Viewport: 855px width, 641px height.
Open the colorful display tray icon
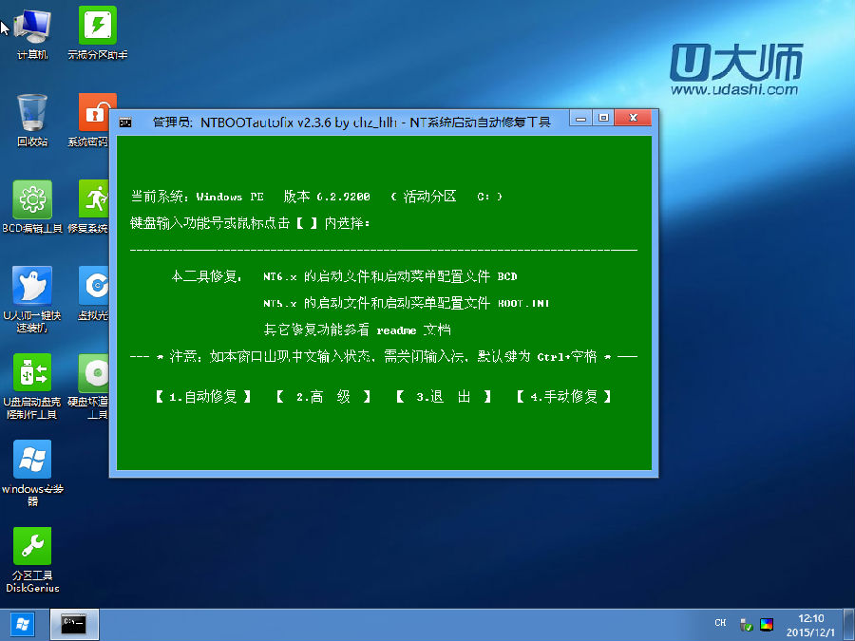tap(767, 625)
